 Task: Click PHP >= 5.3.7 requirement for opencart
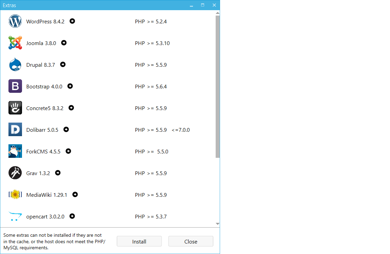tap(151, 216)
